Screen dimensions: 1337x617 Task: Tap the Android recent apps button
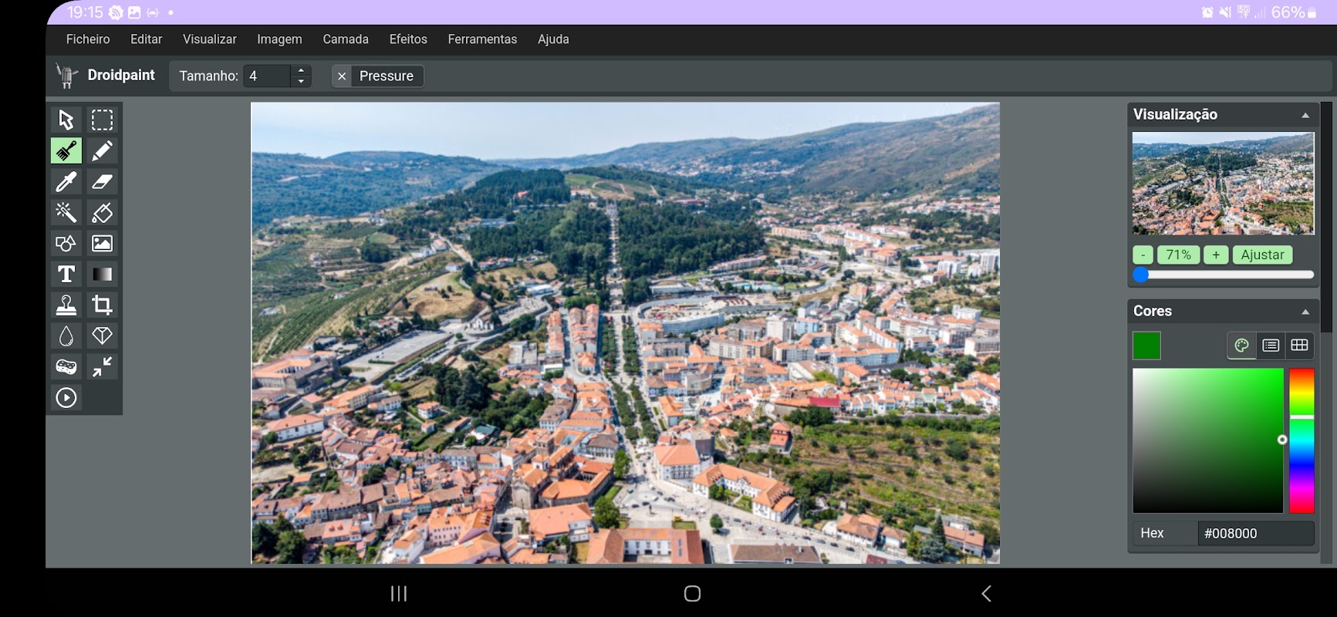(398, 593)
